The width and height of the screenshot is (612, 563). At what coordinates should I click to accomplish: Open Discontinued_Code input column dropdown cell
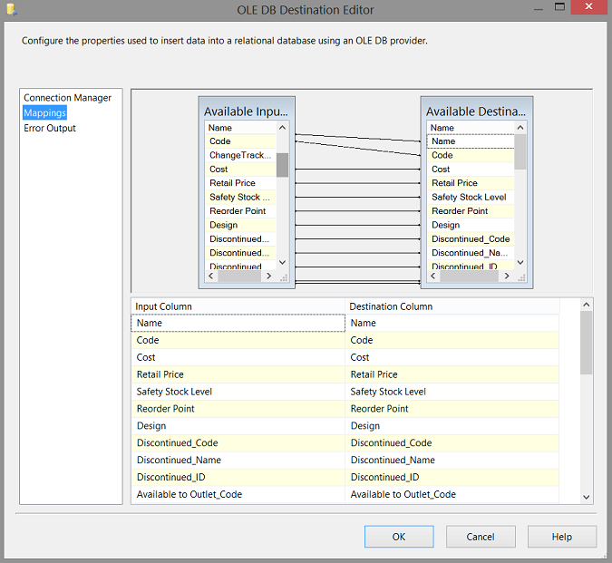238,443
